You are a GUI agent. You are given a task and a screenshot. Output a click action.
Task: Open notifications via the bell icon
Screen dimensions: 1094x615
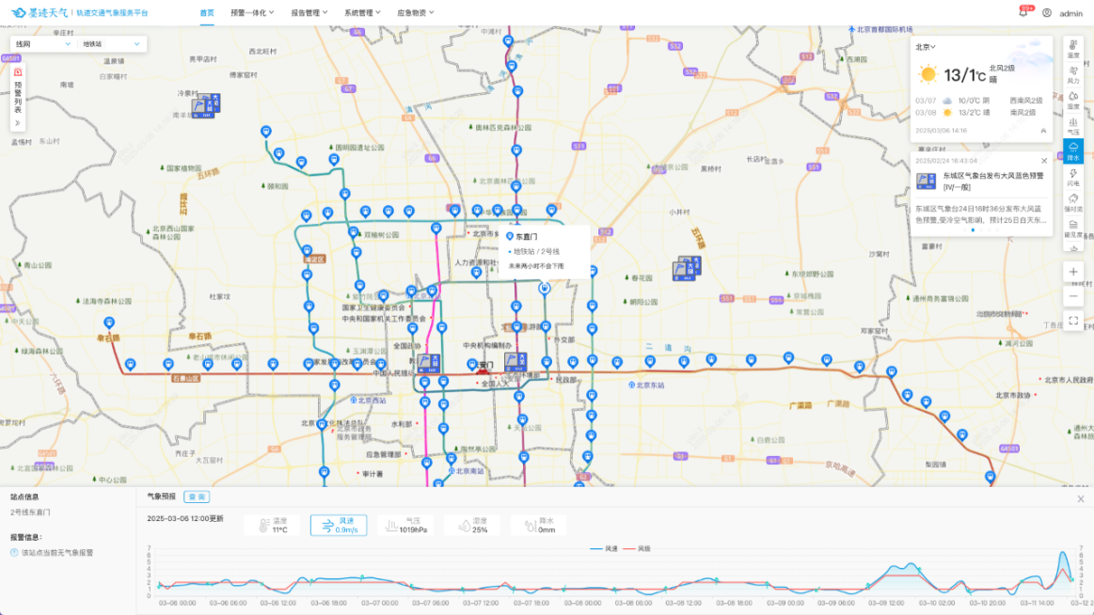(x=1023, y=13)
